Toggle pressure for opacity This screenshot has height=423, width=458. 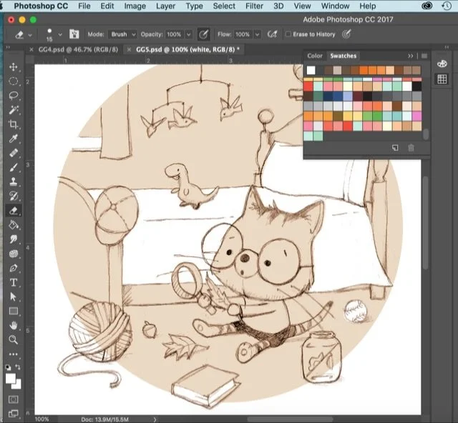(x=203, y=34)
